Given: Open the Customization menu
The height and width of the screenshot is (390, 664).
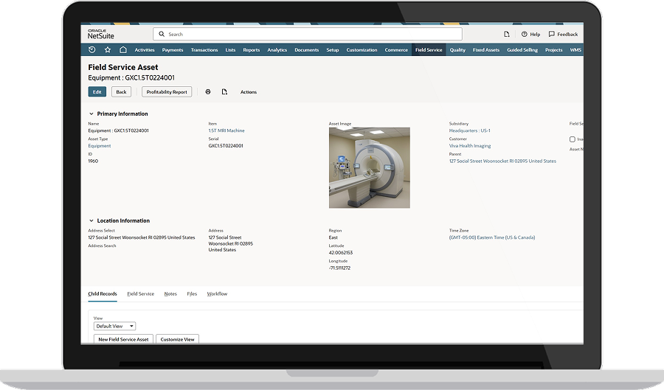Looking at the screenshot, I should [362, 50].
